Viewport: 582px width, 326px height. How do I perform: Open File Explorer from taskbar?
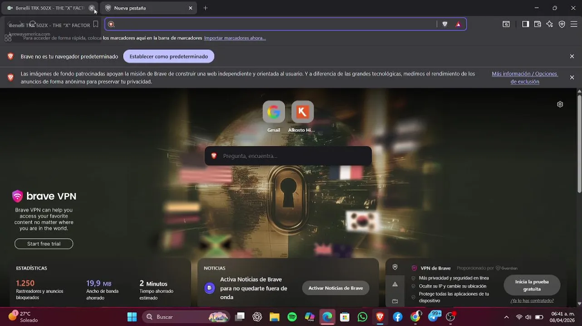click(274, 317)
